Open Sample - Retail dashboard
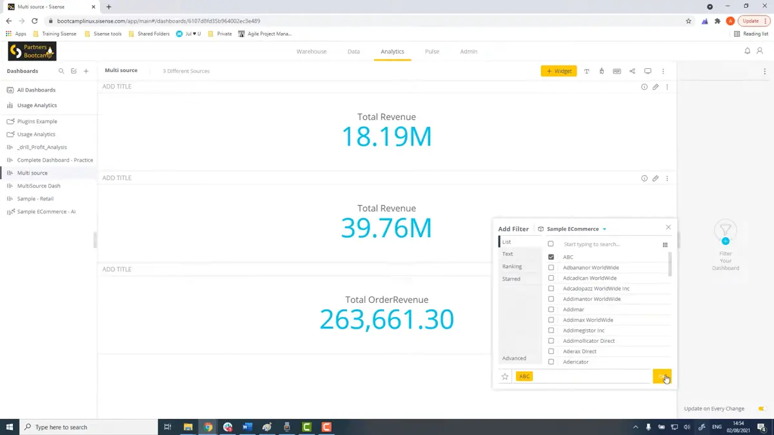This screenshot has height=435, width=774. tap(35, 198)
